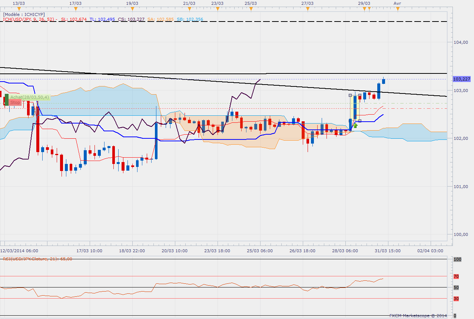Click the red Stop order label
Image resolution: width=474 pixels, height=319 pixels.
(x=15, y=102)
